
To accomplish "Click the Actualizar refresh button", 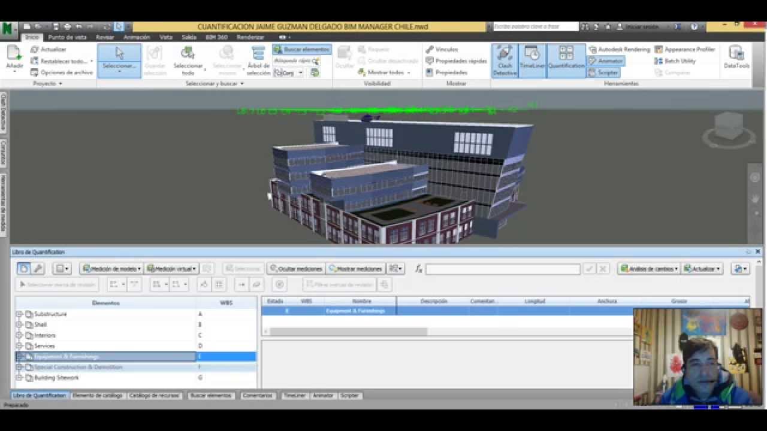I will click(49, 50).
